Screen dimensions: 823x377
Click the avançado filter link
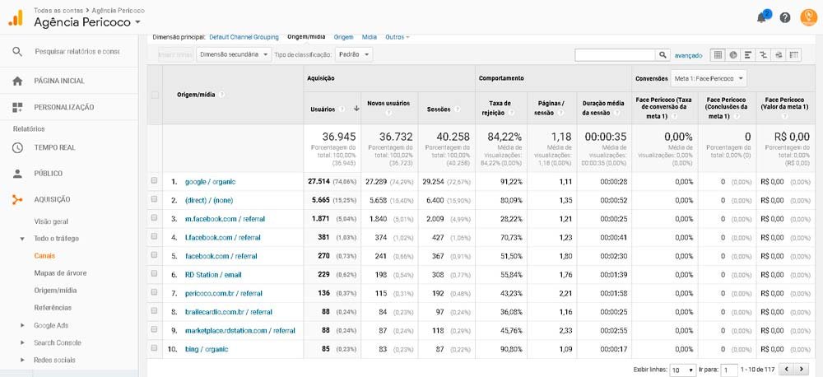point(688,55)
